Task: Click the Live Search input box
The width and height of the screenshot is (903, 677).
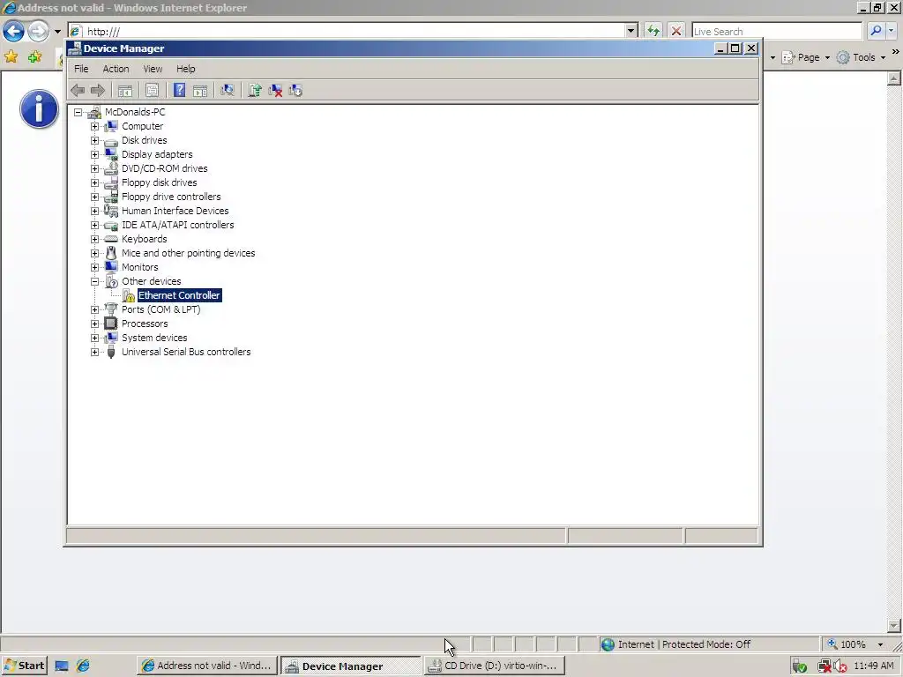Action: click(x=777, y=31)
